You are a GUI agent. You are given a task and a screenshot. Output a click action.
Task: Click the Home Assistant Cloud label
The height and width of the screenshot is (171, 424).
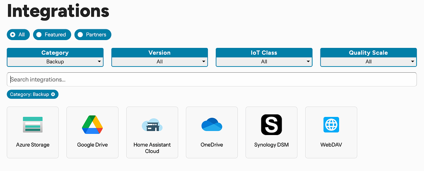[x=152, y=148]
